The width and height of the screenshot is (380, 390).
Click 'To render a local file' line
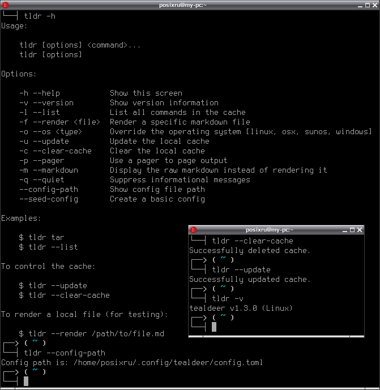pos(84,315)
